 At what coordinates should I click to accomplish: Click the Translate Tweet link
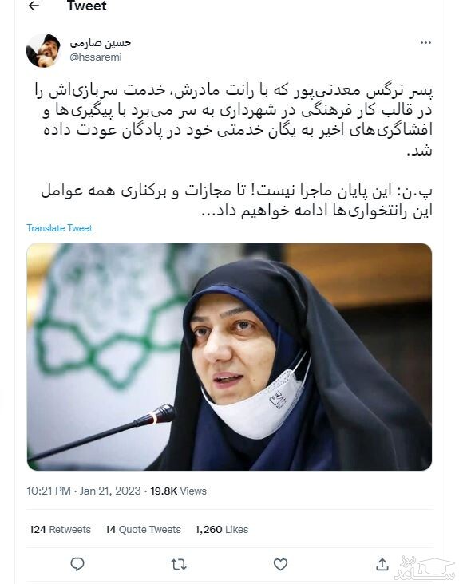[x=59, y=228]
